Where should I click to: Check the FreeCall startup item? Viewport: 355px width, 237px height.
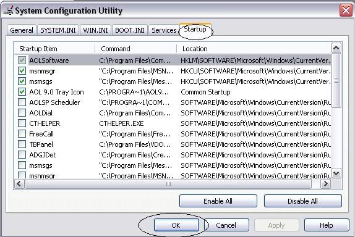click(x=22, y=134)
